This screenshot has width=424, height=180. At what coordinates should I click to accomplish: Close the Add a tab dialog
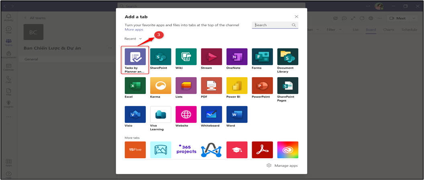(x=296, y=16)
